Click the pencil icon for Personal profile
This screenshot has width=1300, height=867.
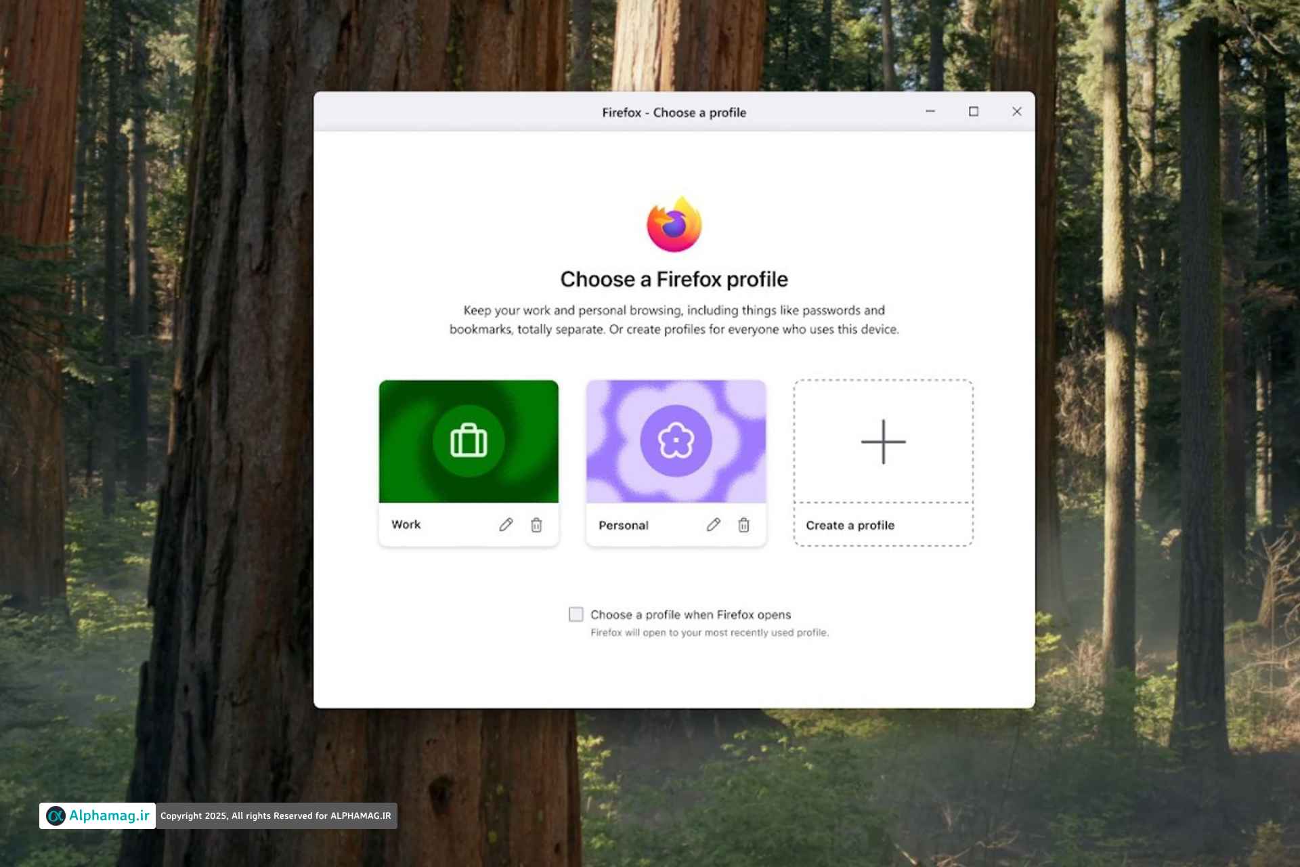click(713, 525)
